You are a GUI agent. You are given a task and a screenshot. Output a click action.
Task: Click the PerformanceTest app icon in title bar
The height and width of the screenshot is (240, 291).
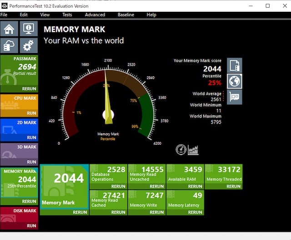(4, 6)
